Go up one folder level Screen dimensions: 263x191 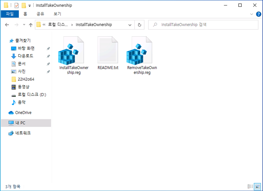coord(31,25)
